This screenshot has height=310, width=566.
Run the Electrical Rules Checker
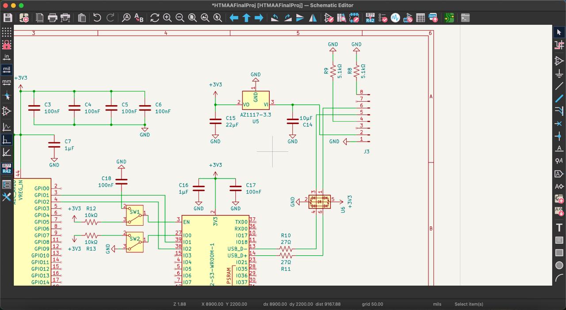[383, 18]
